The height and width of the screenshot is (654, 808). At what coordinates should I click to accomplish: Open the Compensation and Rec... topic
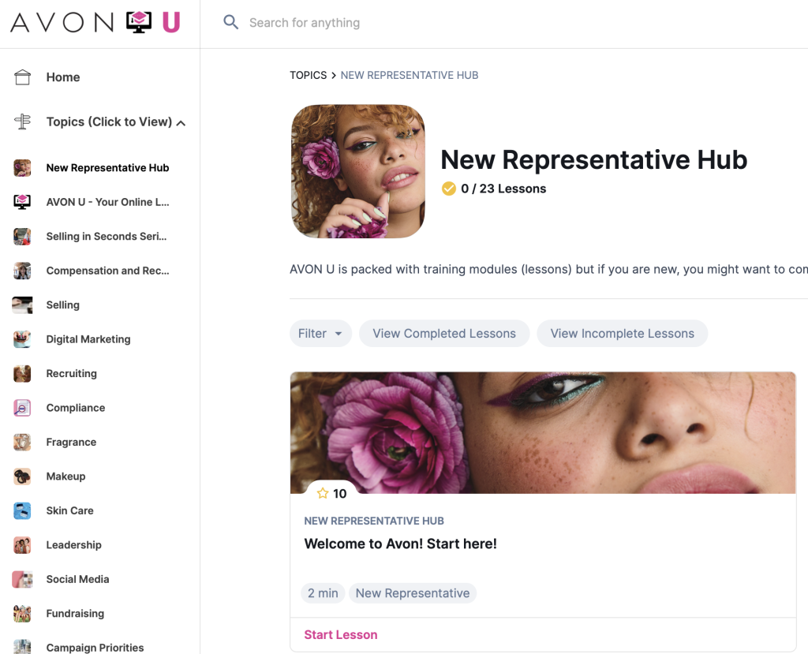point(107,271)
